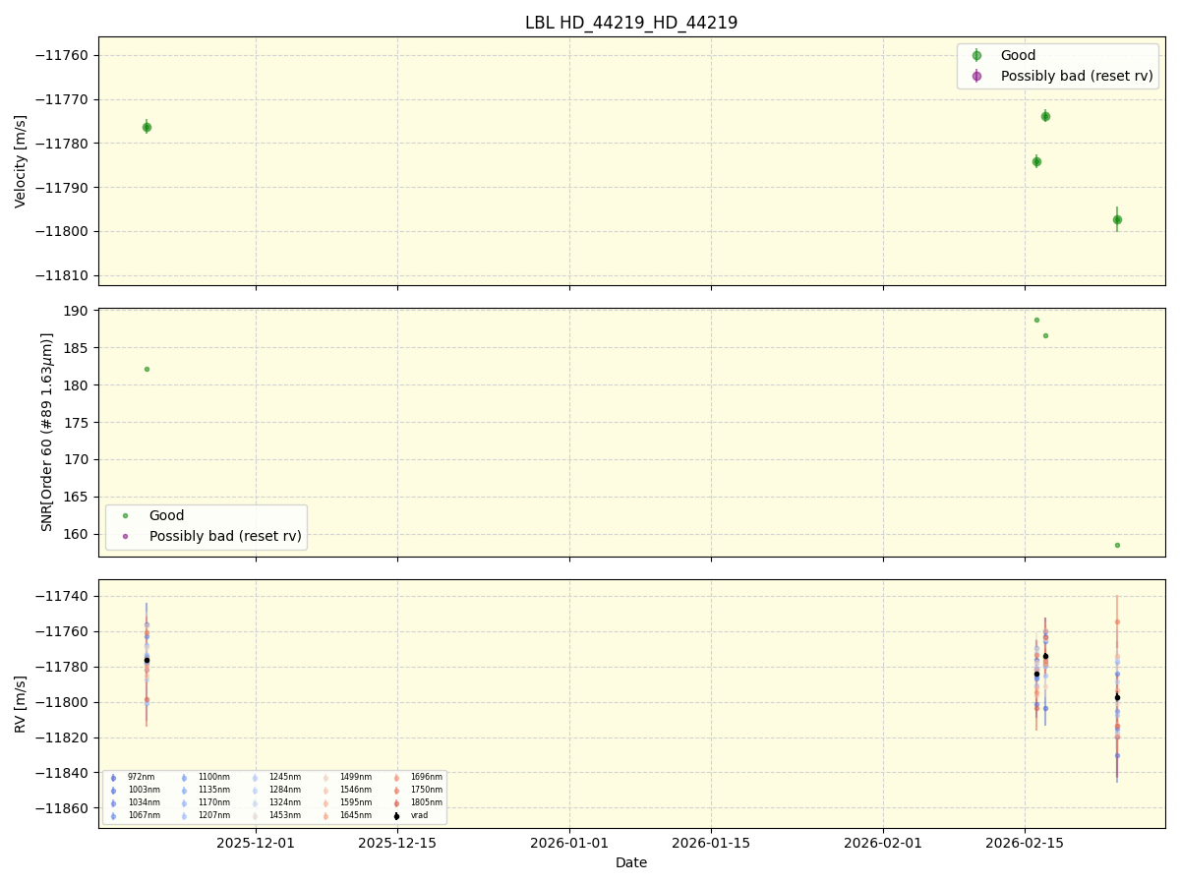
Task: Select the black vrad legend marker
Action: point(396,814)
